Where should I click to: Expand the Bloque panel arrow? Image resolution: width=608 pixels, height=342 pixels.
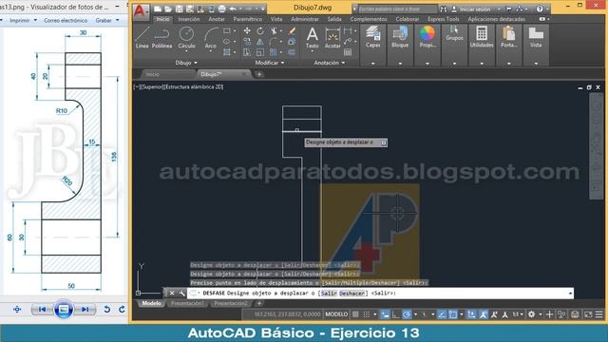coord(400,64)
